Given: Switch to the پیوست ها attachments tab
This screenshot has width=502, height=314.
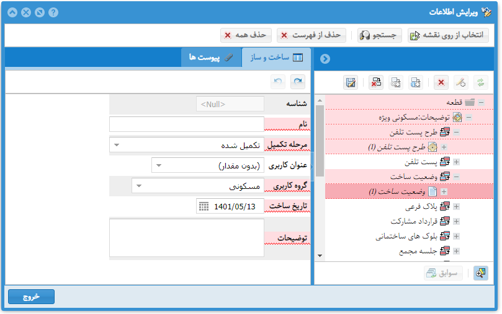Looking at the screenshot, I should 212,58.
